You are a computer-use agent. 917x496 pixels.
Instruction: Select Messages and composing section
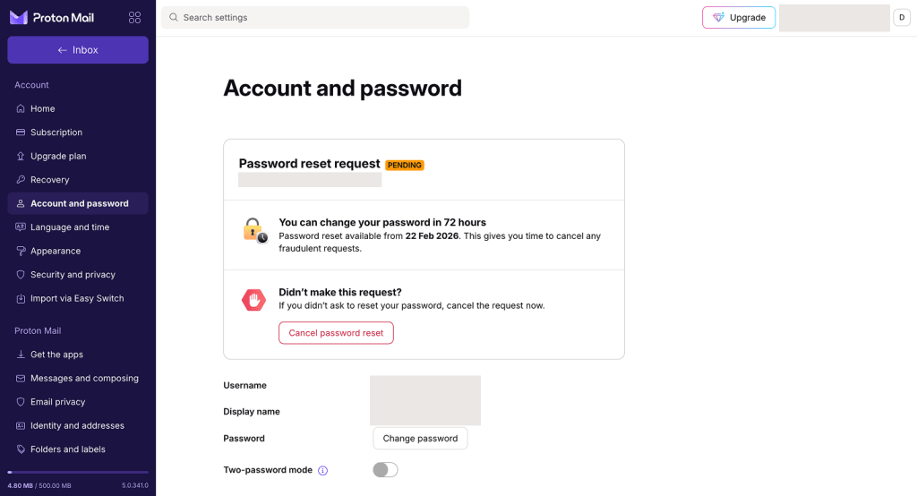(x=84, y=378)
